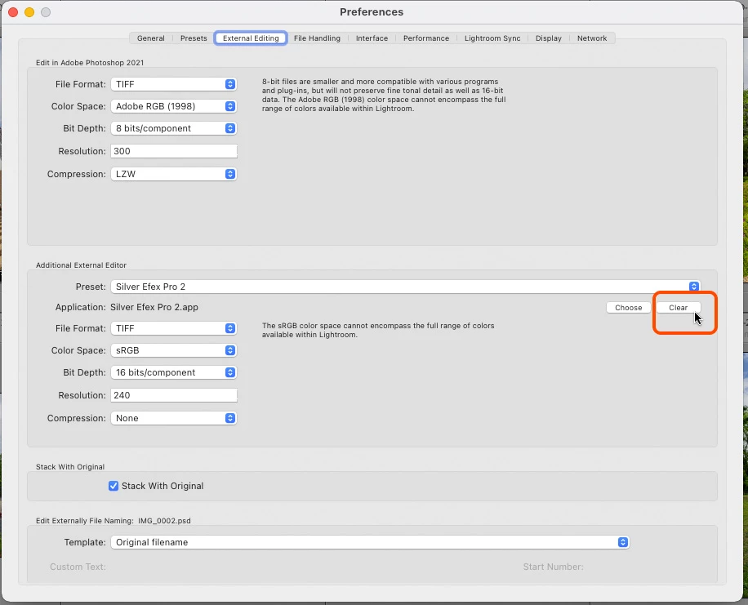748x605 pixels.
Task: Open the Lightroom Sync tab
Action: 492,38
